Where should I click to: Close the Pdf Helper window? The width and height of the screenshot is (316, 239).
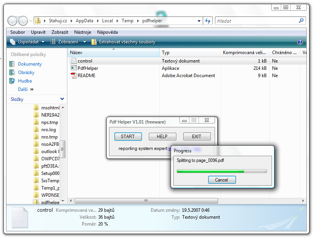(207, 120)
